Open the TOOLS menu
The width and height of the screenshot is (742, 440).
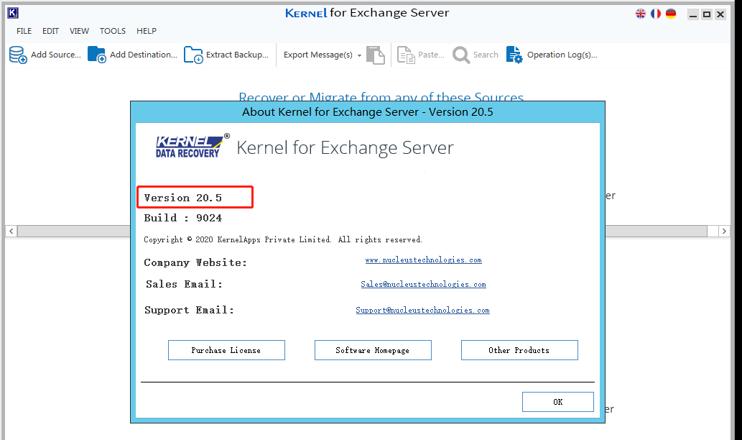point(113,31)
